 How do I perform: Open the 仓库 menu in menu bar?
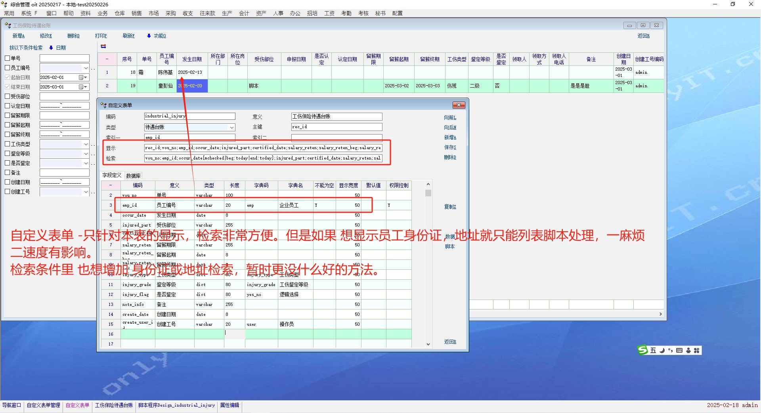[x=120, y=13]
